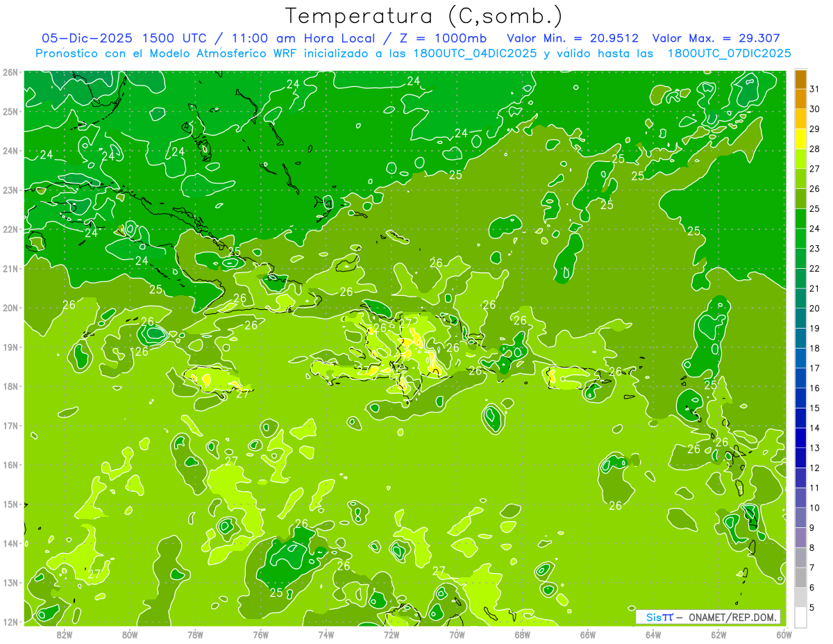Click the '20N' latitude axis label
The image size is (833, 644).
coord(10,308)
